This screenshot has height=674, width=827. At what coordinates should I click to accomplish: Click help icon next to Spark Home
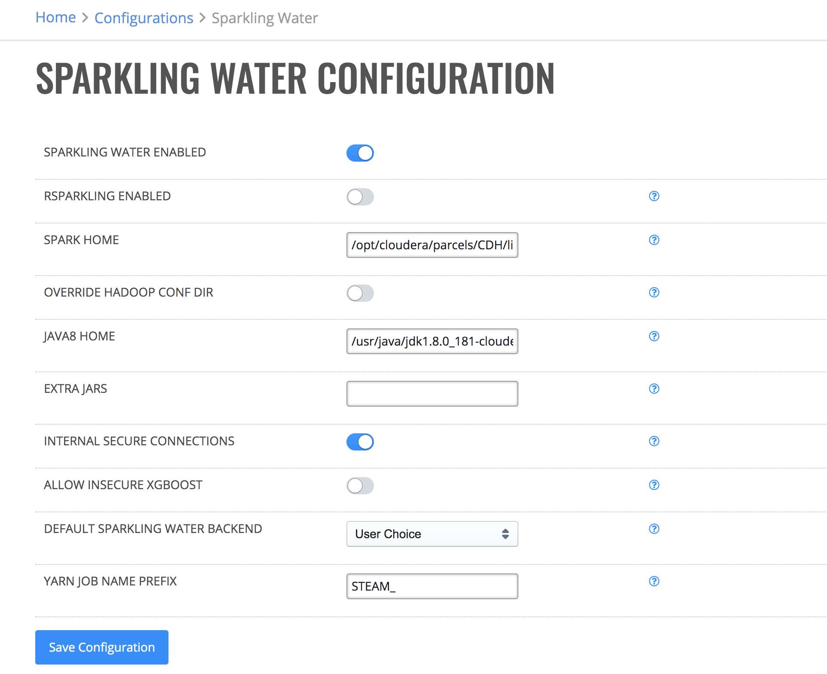tap(654, 240)
